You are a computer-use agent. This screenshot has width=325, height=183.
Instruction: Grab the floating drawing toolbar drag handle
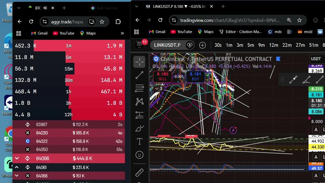[x=282, y=80]
